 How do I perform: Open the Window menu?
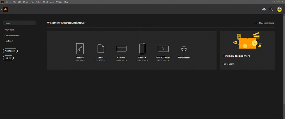(x=59, y=2)
